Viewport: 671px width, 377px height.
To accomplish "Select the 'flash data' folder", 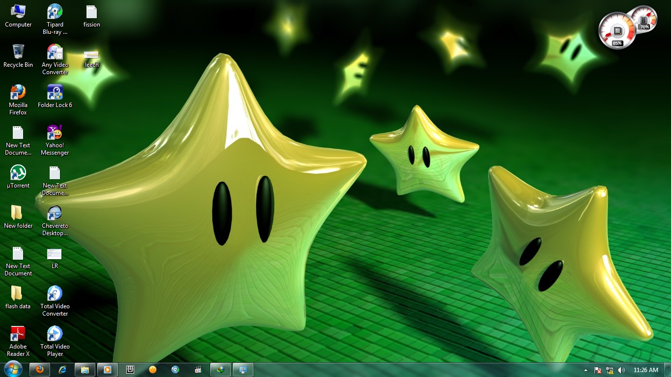I will click(x=17, y=294).
